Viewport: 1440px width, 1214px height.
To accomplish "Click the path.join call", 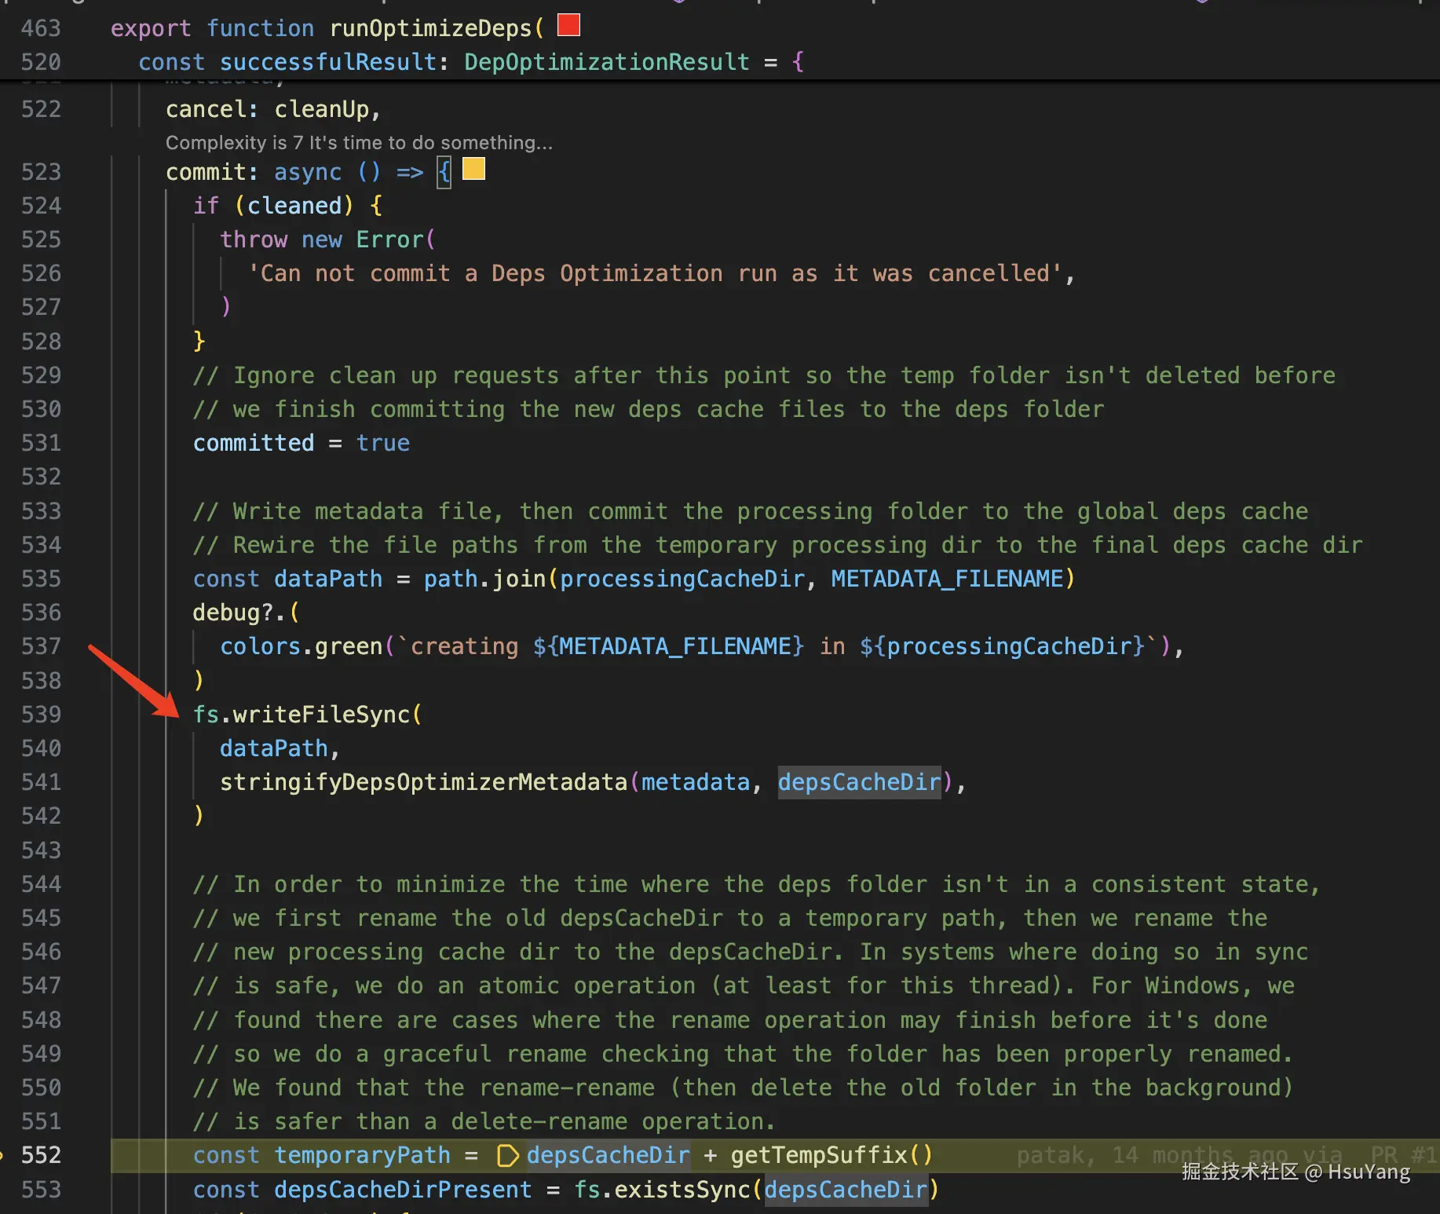I will (x=485, y=579).
